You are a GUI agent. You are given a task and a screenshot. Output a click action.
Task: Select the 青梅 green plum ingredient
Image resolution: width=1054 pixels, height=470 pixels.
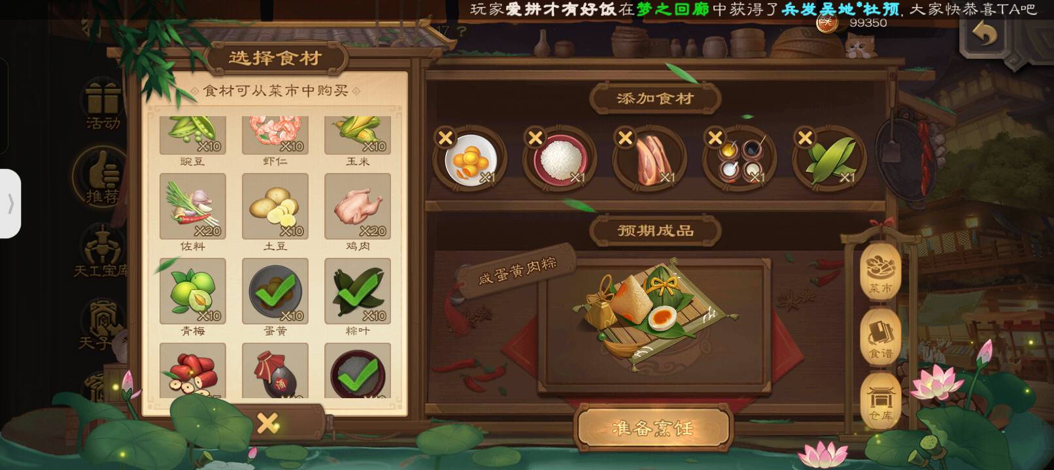pyautogui.click(x=192, y=291)
